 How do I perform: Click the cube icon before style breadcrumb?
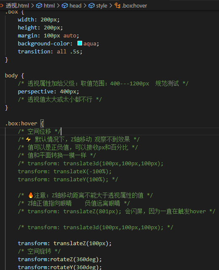(x=91, y=6)
